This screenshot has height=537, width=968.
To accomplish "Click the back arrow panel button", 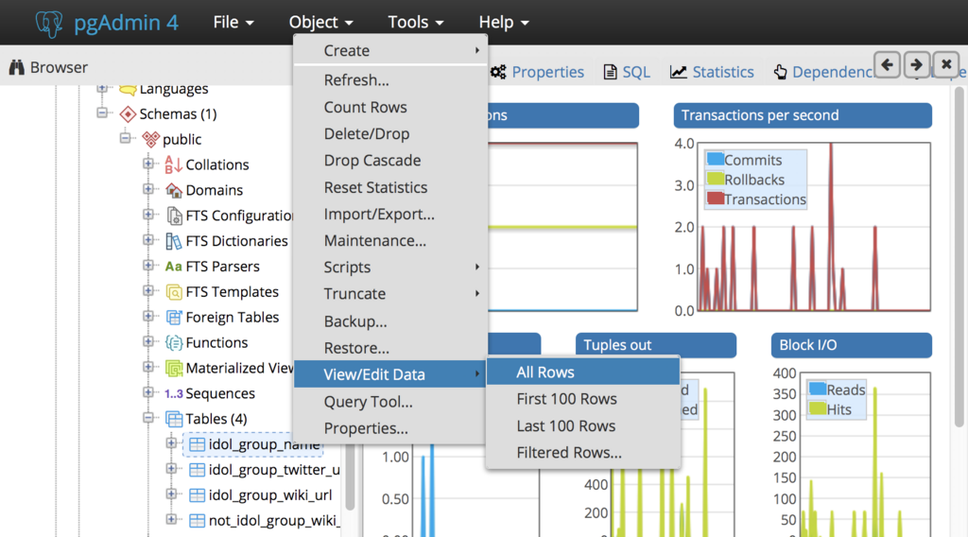I will pyautogui.click(x=887, y=65).
